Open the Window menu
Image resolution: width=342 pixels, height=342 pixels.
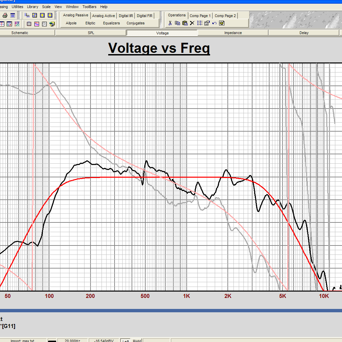coord(72,7)
